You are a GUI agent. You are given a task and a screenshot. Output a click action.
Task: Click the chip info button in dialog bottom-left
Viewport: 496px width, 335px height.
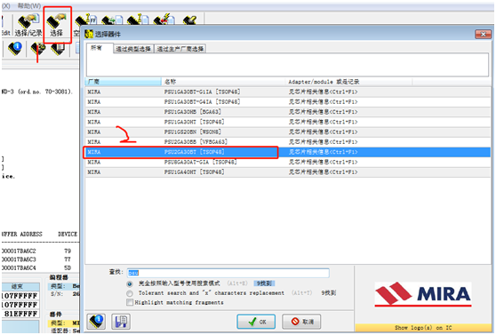tap(96, 322)
